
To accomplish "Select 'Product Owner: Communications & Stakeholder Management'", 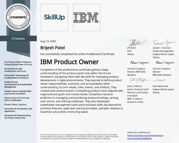I will coord(18,85).
